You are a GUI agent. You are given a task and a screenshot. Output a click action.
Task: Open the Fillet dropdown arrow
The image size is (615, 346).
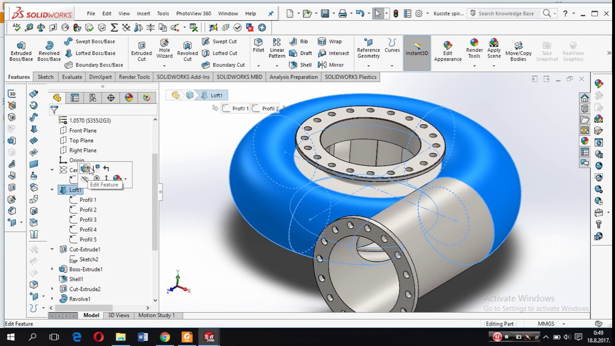point(258,66)
